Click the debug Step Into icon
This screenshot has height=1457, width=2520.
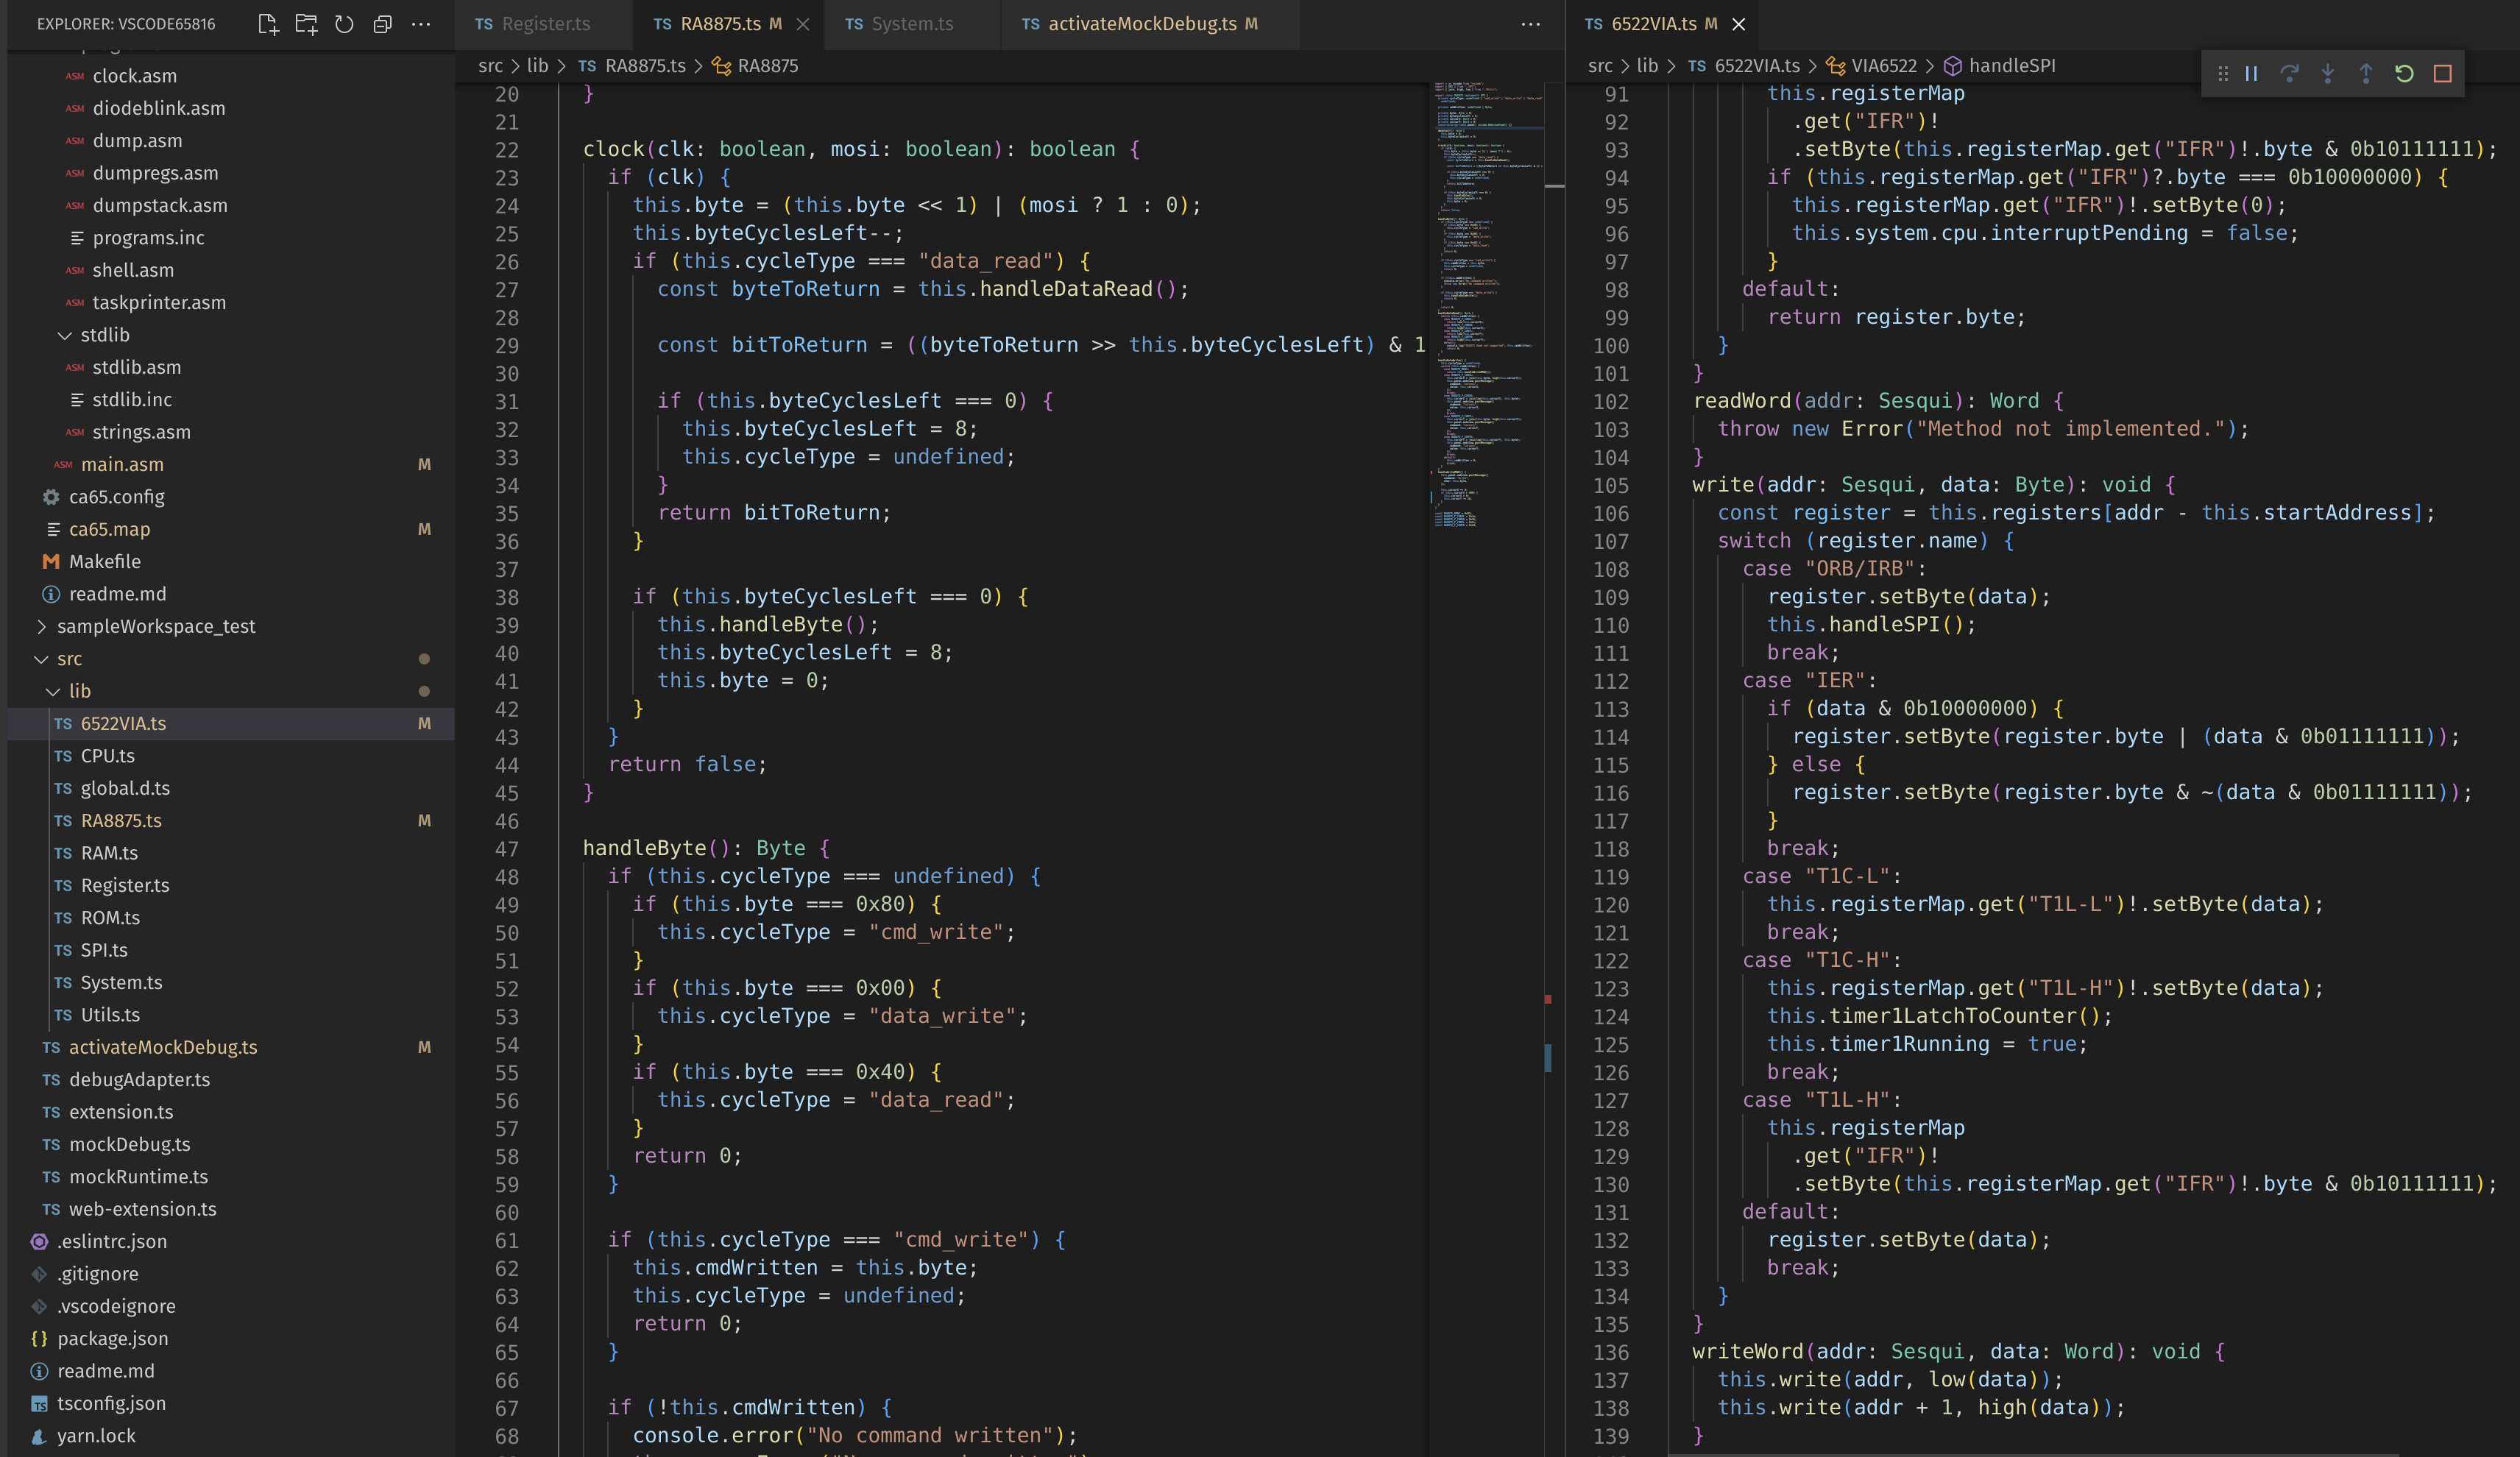[x=2328, y=73]
